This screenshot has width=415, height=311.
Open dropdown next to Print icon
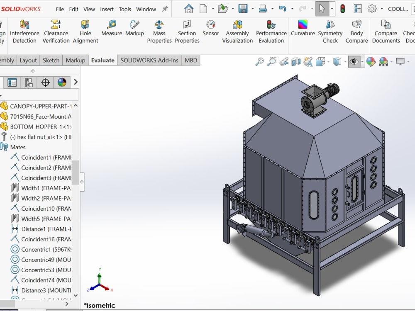click(x=272, y=9)
